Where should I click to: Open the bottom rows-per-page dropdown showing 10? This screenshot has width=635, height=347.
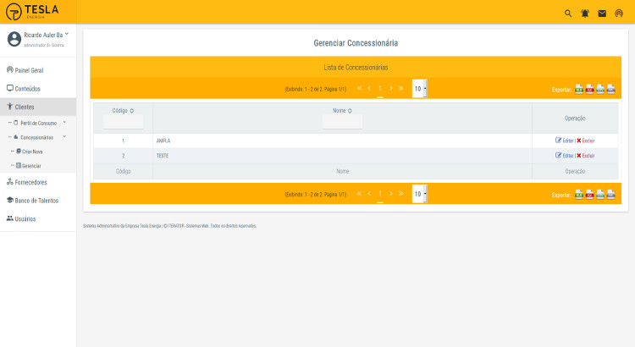420,194
